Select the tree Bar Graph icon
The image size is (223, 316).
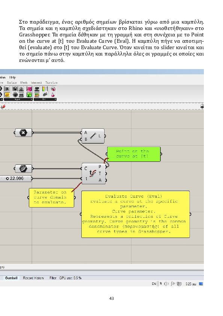[37, 89]
